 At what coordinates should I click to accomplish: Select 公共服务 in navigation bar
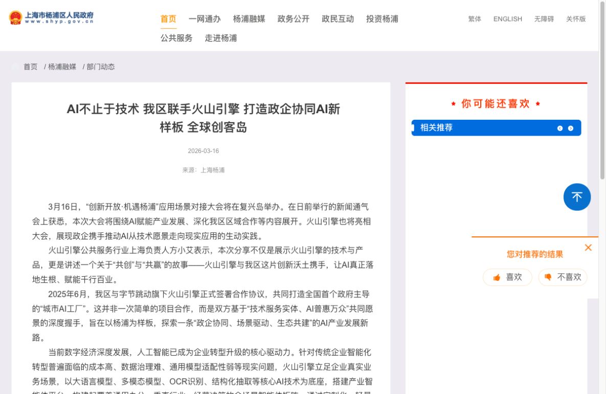tap(176, 38)
